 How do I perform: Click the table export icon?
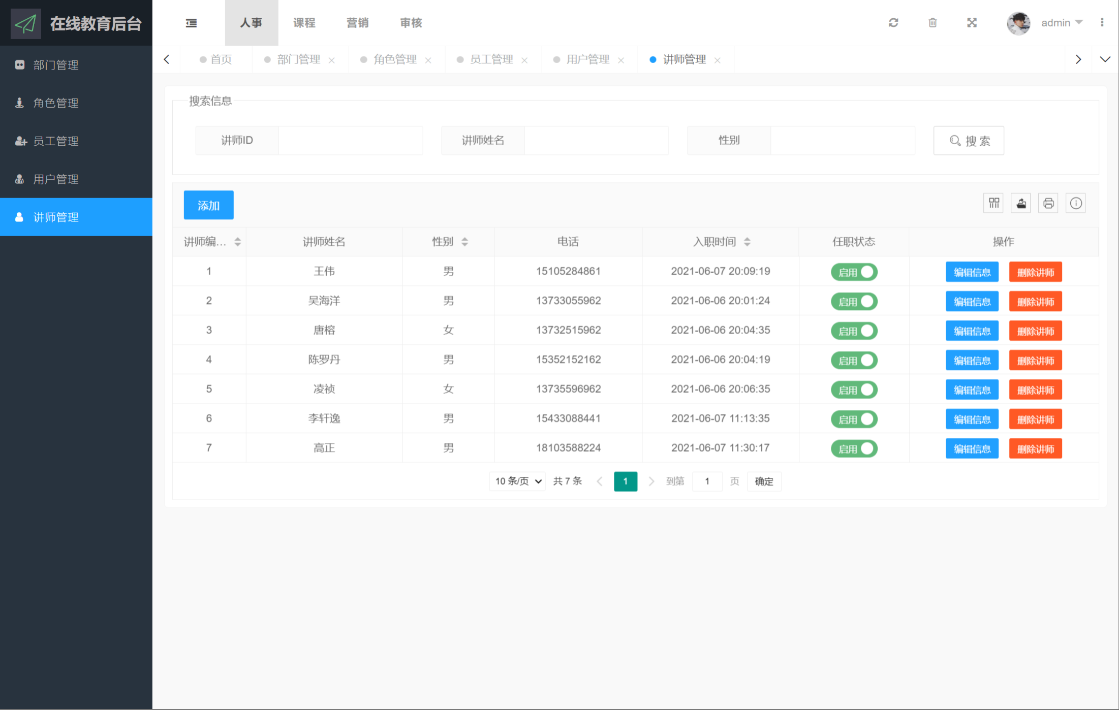pyautogui.click(x=1021, y=204)
